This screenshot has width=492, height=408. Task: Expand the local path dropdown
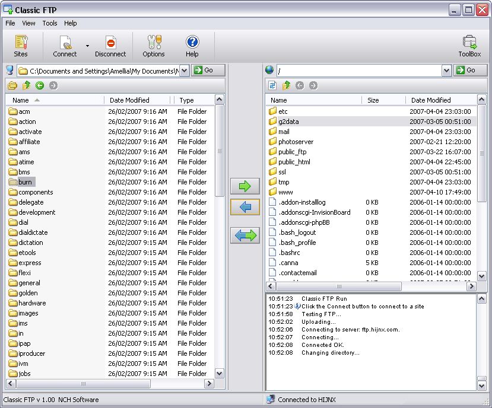184,71
